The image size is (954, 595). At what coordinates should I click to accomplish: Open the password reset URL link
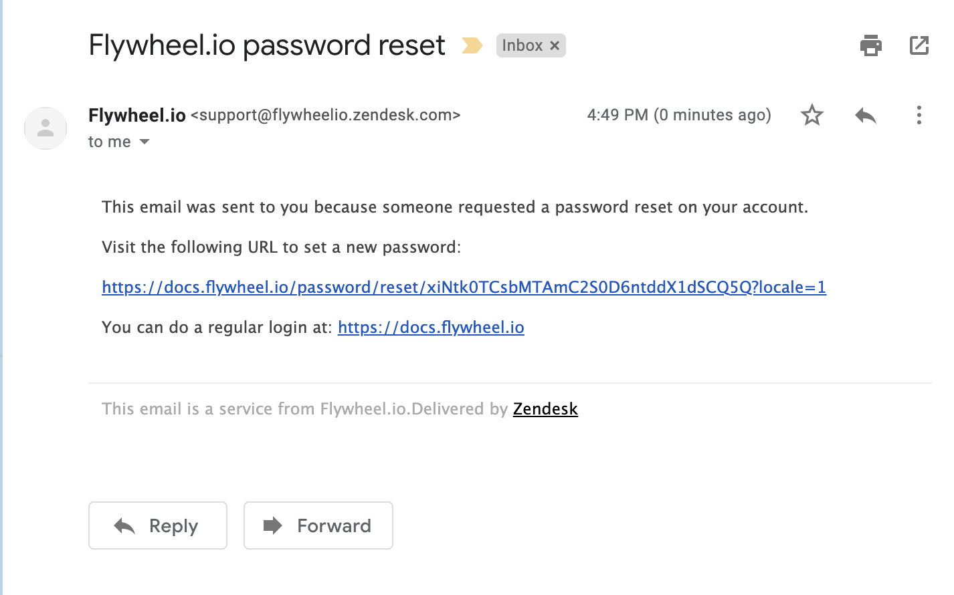click(464, 287)
